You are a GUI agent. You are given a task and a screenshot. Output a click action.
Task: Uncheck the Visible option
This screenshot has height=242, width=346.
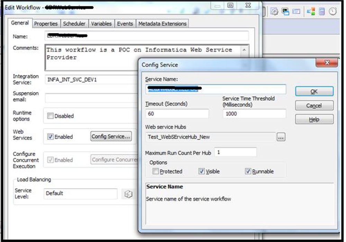pos(202,171)
